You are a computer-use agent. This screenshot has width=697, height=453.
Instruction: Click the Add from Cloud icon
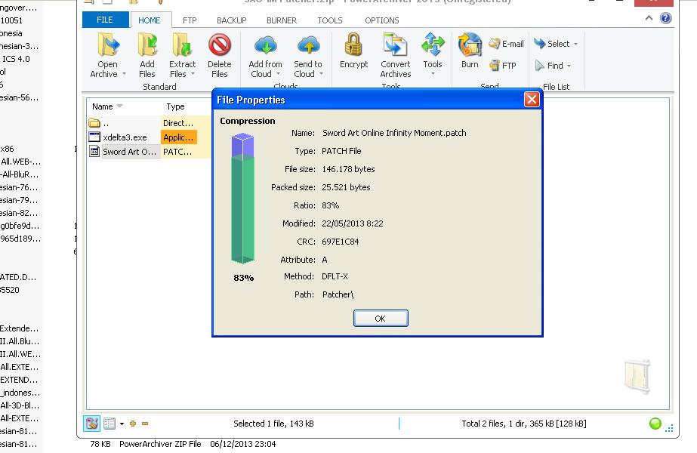[265, 45]
